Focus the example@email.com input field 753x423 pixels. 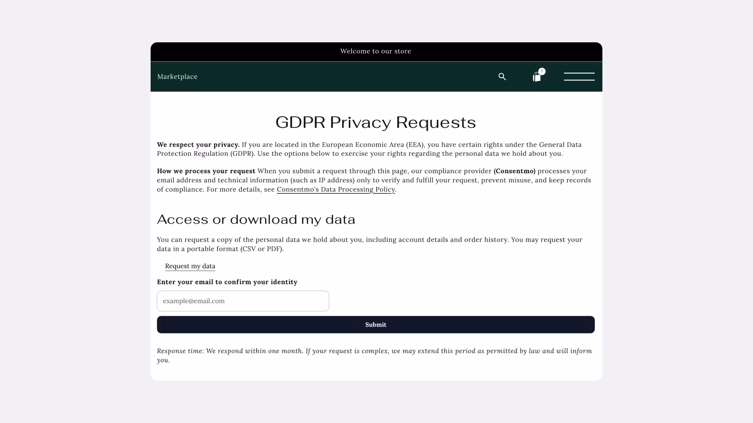click(243, 301)
